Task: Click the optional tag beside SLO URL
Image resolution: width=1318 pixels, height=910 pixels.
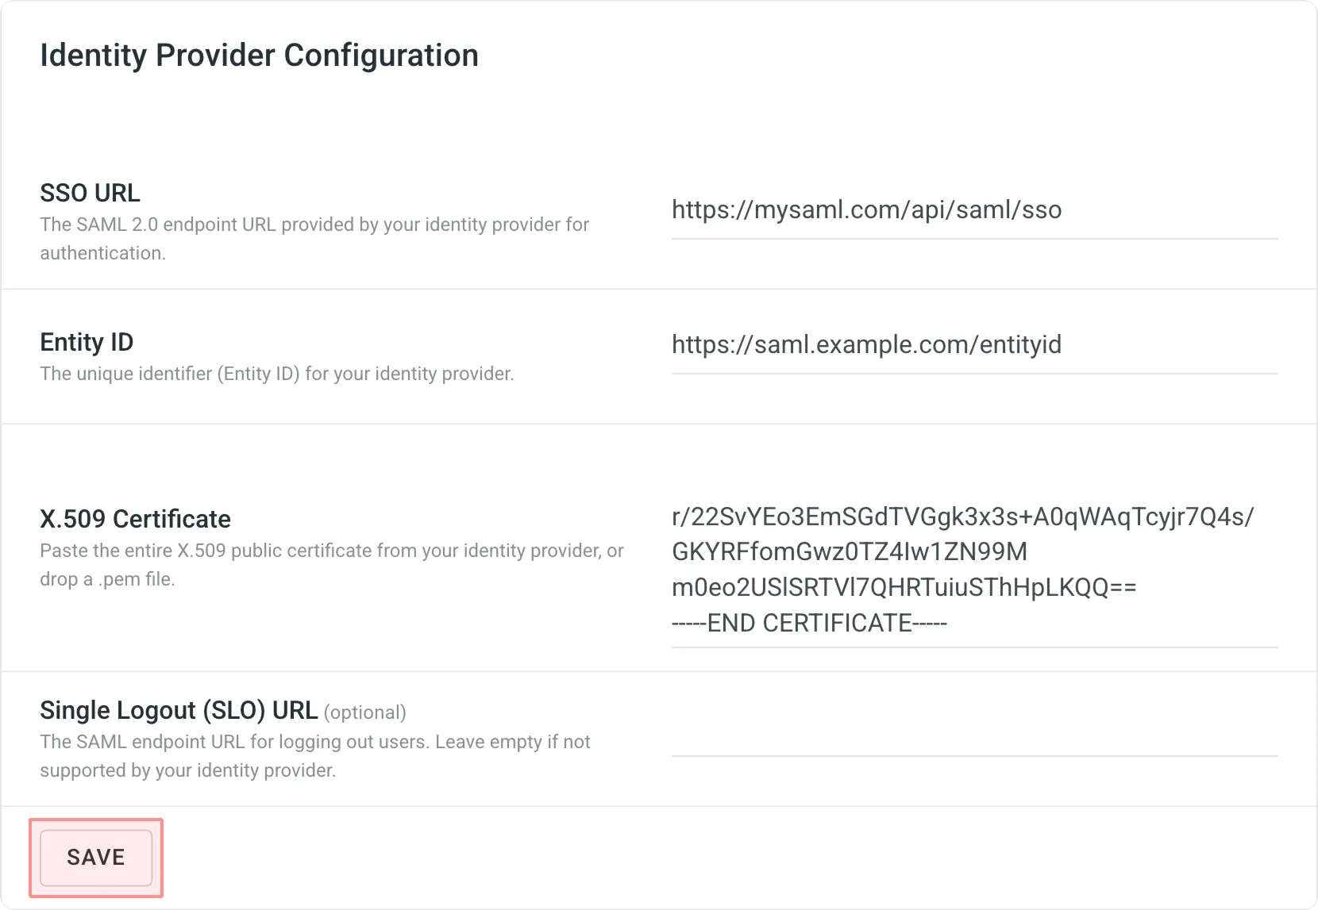Action: [365, 712]
